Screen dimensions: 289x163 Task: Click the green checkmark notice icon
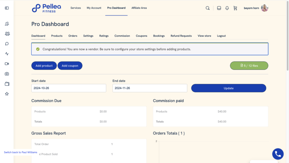tap(38, 49)
